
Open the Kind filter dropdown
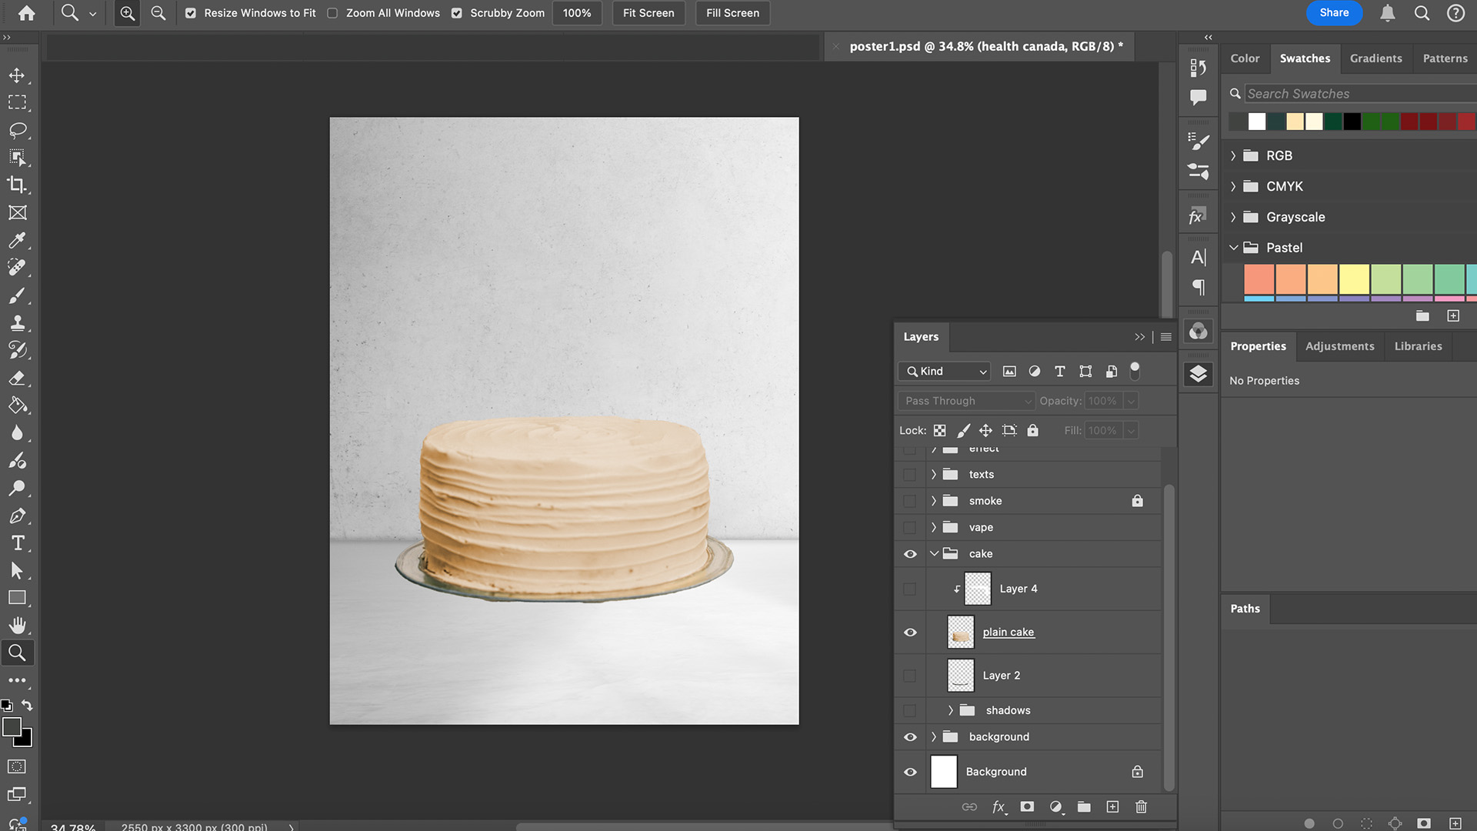pyautogui.click(x=945, y=372)
